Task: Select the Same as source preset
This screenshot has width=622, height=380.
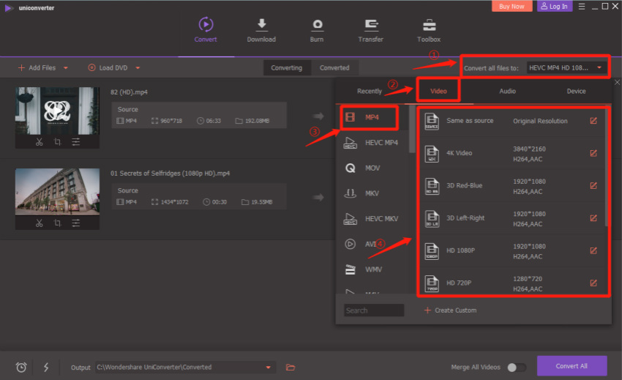Action: [x=512, y=121]
